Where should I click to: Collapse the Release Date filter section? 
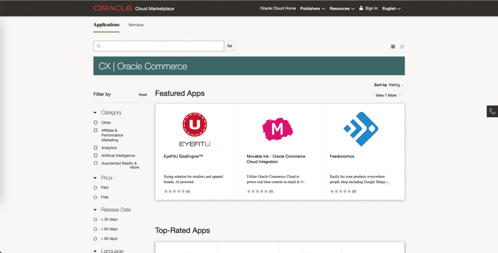point(95,210)
